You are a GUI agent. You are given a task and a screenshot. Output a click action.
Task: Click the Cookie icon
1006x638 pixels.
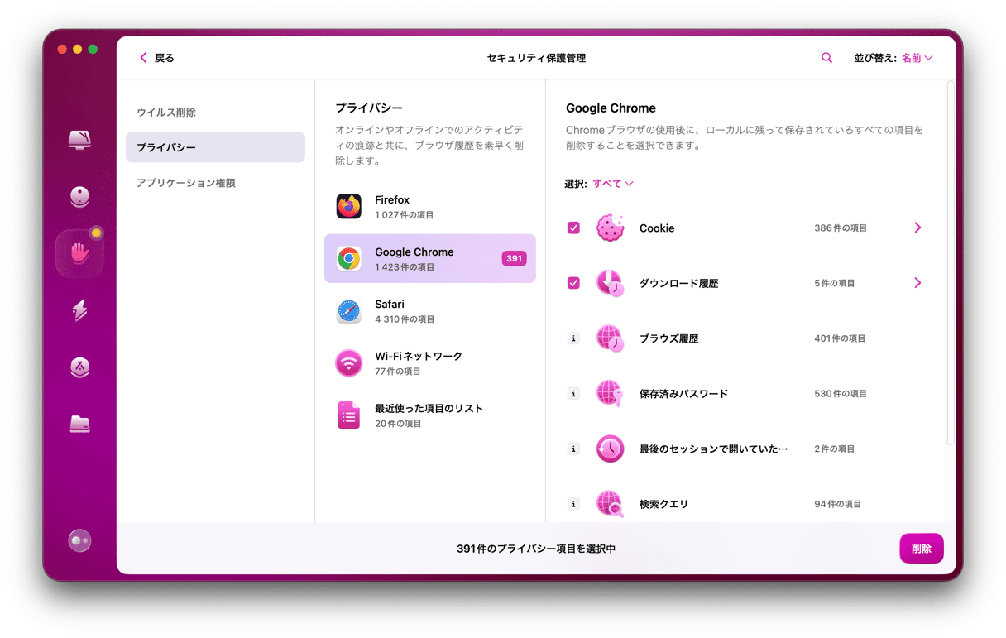pyautogui.click(x=611, y=228)
